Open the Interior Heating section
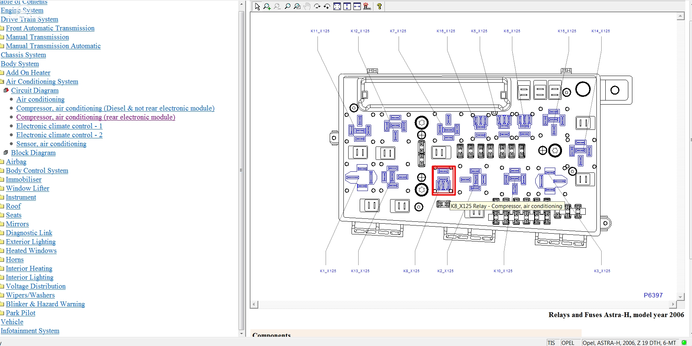The height and width of the screenshot is (346, 692). point(29,268)
